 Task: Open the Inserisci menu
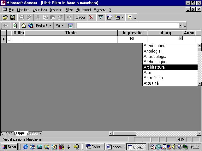click(56, 10)
